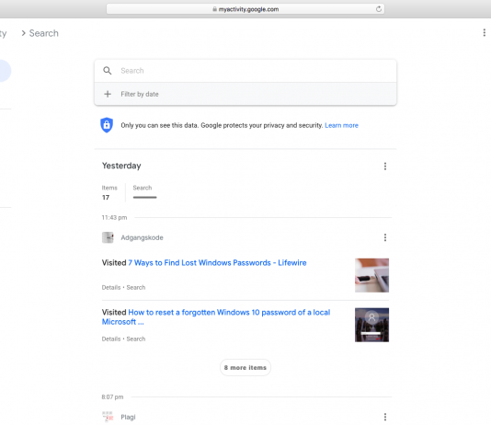The height and width of the screenshot is (425, 491).
Task: Open options for the Plagi search entry
Action: (x=385, y=417)
